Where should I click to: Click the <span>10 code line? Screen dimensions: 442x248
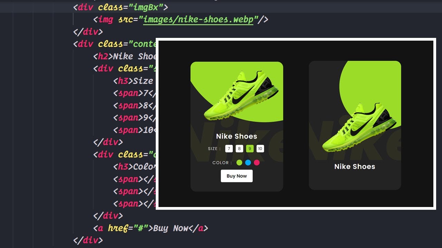coord(135,130)
